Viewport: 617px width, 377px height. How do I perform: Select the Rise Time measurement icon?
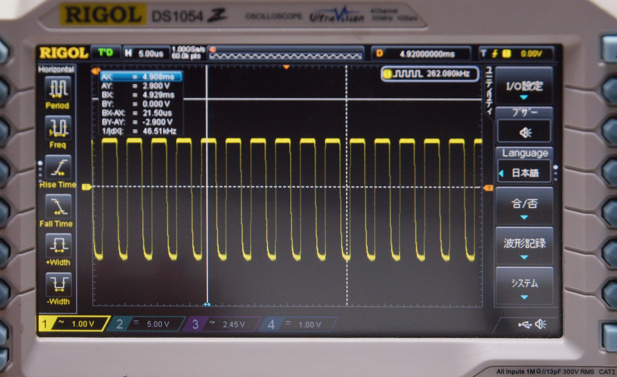(x=58, y=167)
